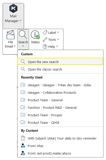Click folder icon next to Function - Product R&D
Image resolution: width=106 pixels, height=160 pixels.
23,107
